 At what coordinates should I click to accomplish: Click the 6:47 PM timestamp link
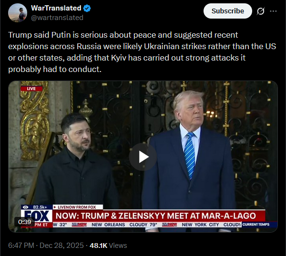point(21,246)
